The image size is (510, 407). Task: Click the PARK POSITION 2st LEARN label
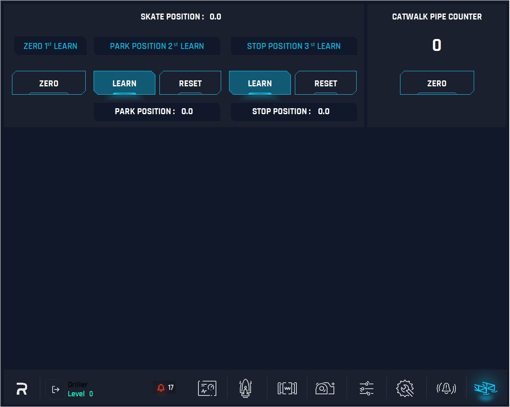[157, 46]
